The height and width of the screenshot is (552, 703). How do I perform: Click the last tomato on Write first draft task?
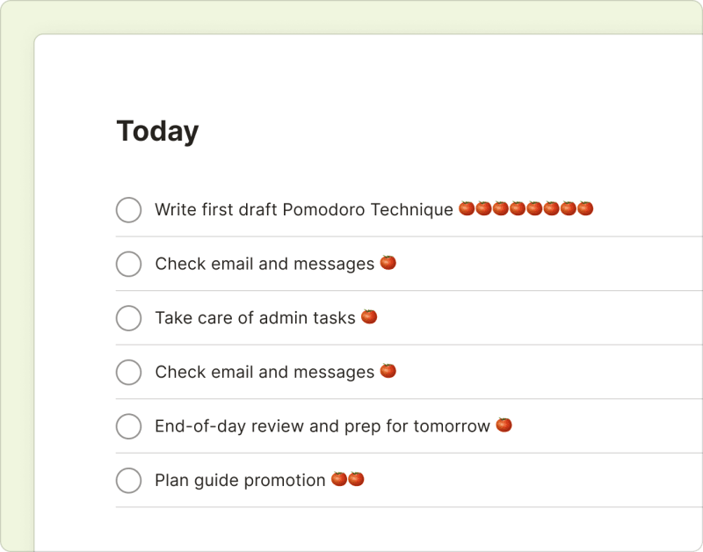pos(584,208)
